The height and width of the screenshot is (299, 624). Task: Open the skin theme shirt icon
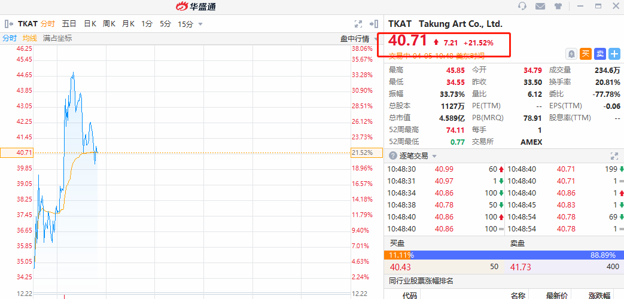click(558, 6)
